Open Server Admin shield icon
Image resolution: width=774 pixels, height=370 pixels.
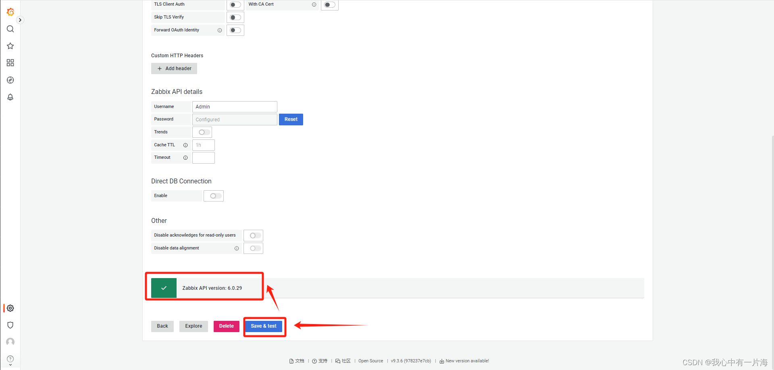point(10,325)
